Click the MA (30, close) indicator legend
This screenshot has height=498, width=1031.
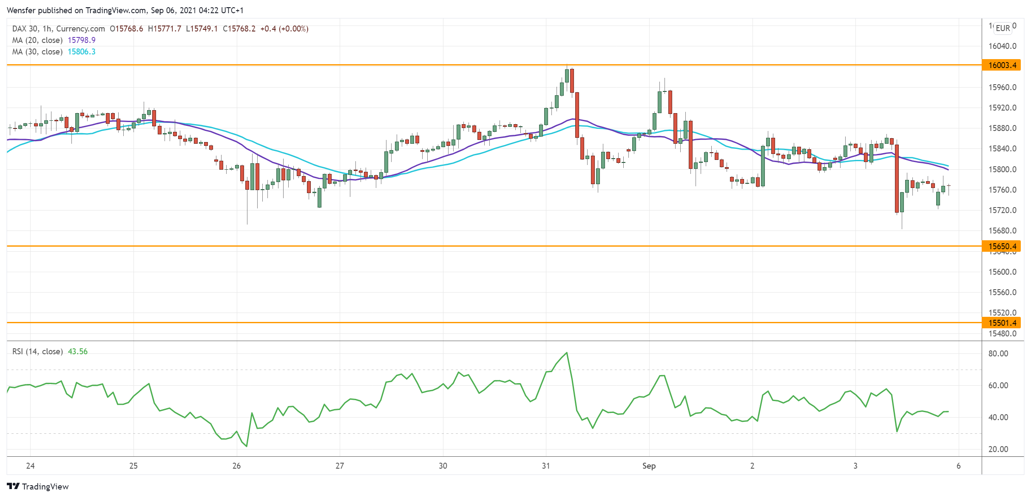[37, 51]
